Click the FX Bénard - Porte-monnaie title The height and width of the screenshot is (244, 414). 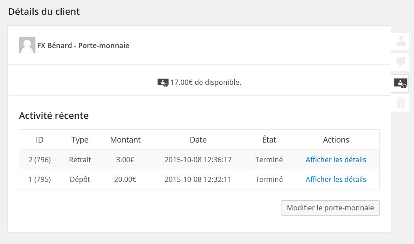point(83,45)
